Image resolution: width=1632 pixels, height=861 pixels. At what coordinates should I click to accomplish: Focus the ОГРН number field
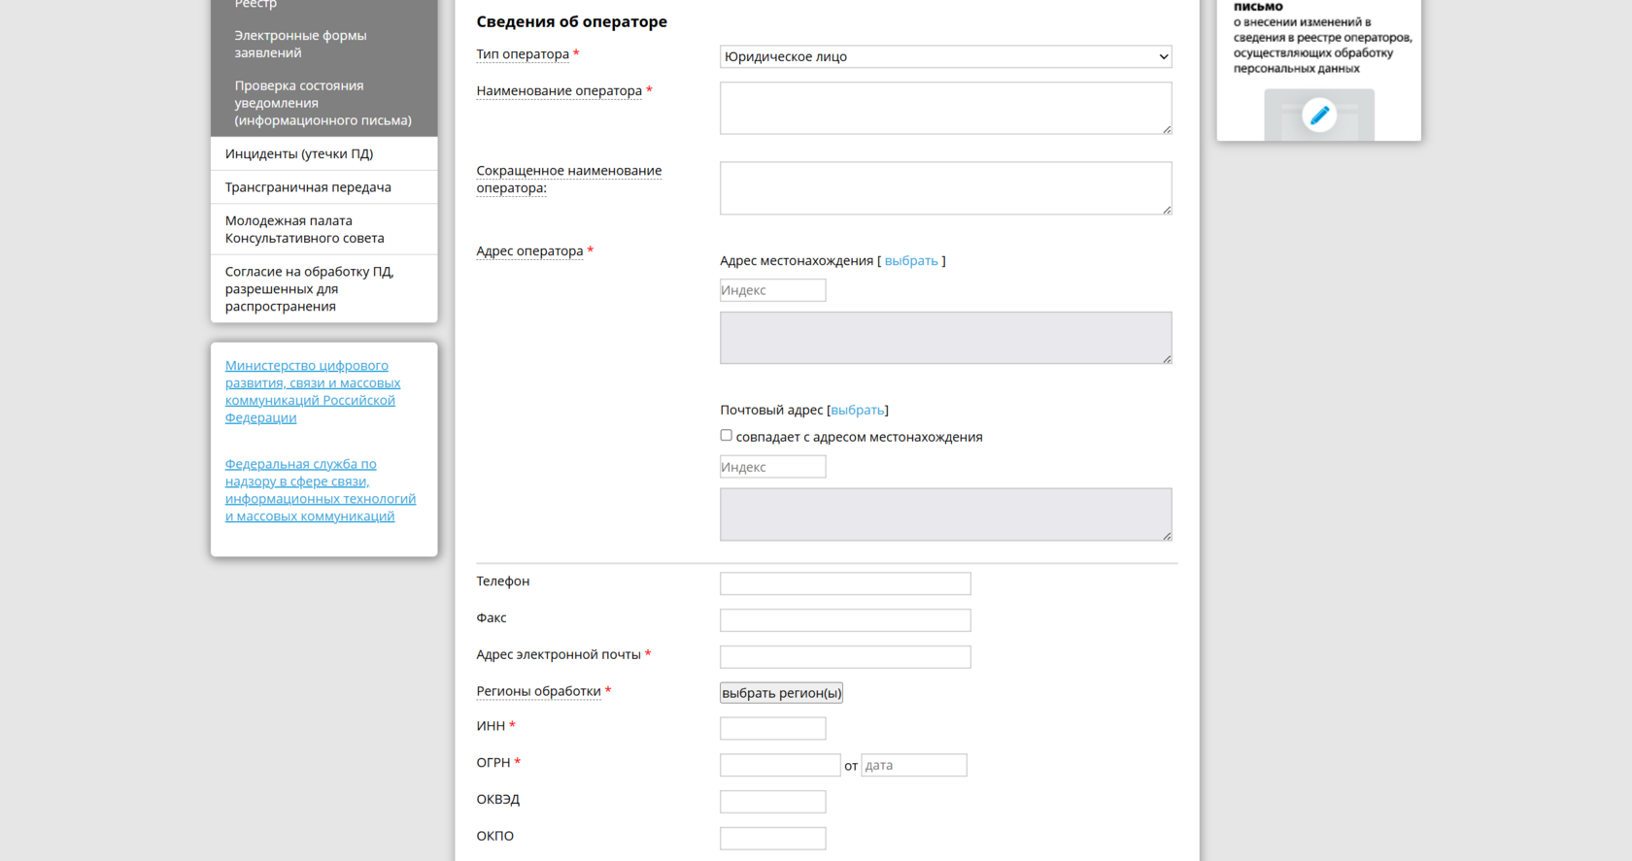coord(780,765)
